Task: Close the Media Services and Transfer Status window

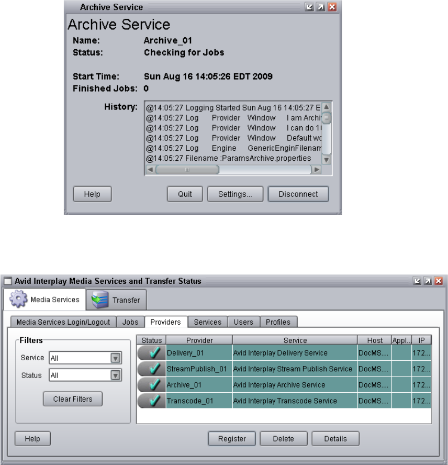Action: [x=439, y=281]
